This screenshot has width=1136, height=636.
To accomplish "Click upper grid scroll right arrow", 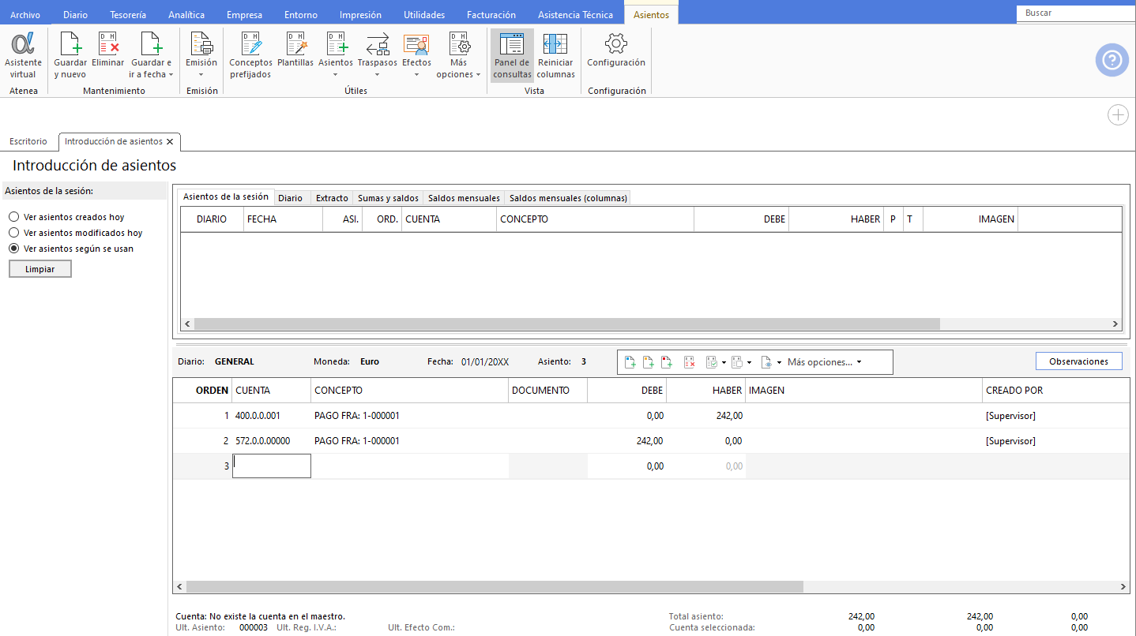I will tap(1115, 324).
